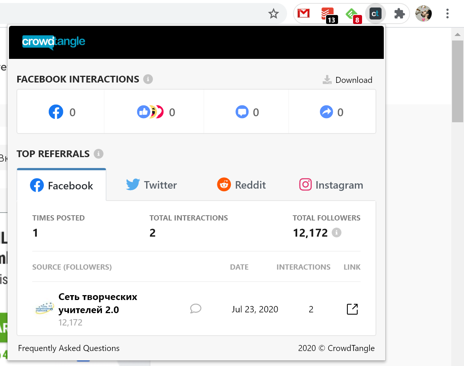Click the Сеть творческих учителей page thumbnail
The image size is (464, 366).
click(44, 309)
